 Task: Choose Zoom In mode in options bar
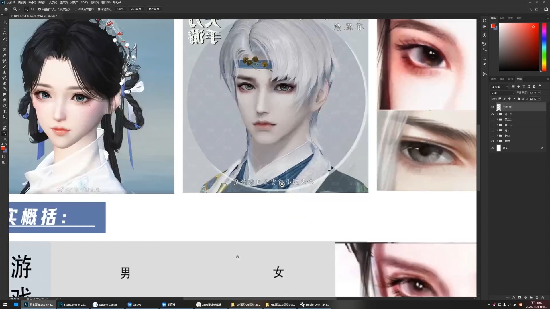pyautogui.click(x=26, y=9)
